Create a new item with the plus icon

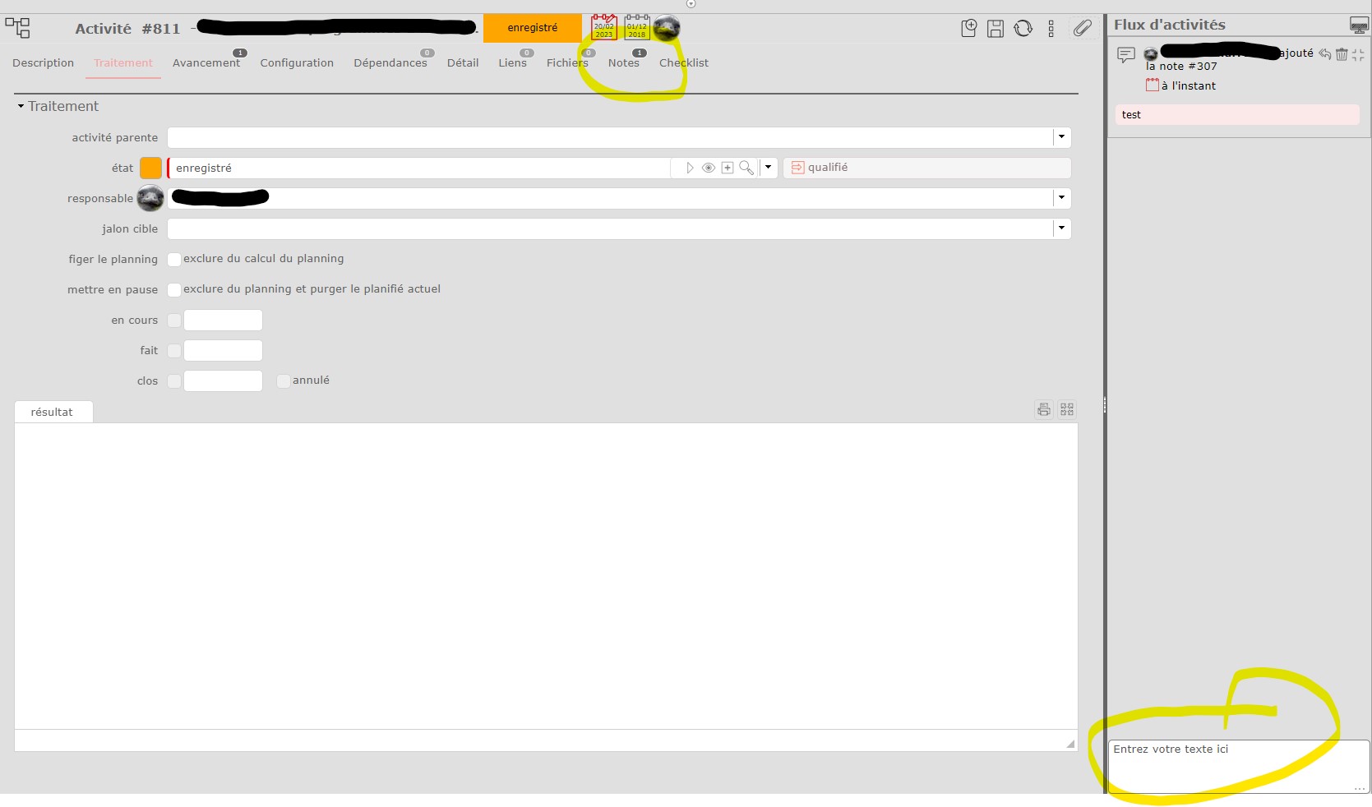[969, 28]
